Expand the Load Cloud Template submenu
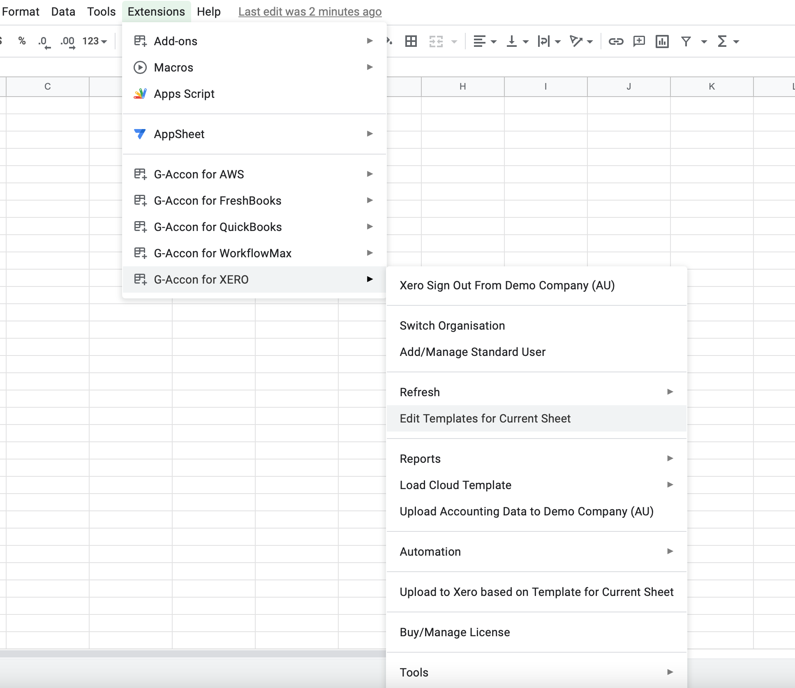 [536, 485]
